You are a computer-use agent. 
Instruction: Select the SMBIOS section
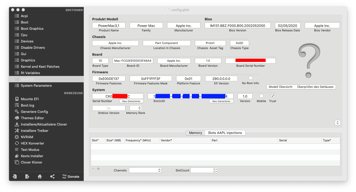pos(46,79)
